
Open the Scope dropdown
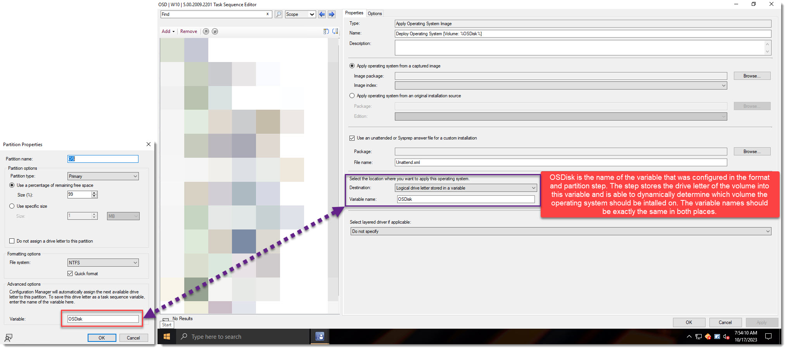coord(300,14)
